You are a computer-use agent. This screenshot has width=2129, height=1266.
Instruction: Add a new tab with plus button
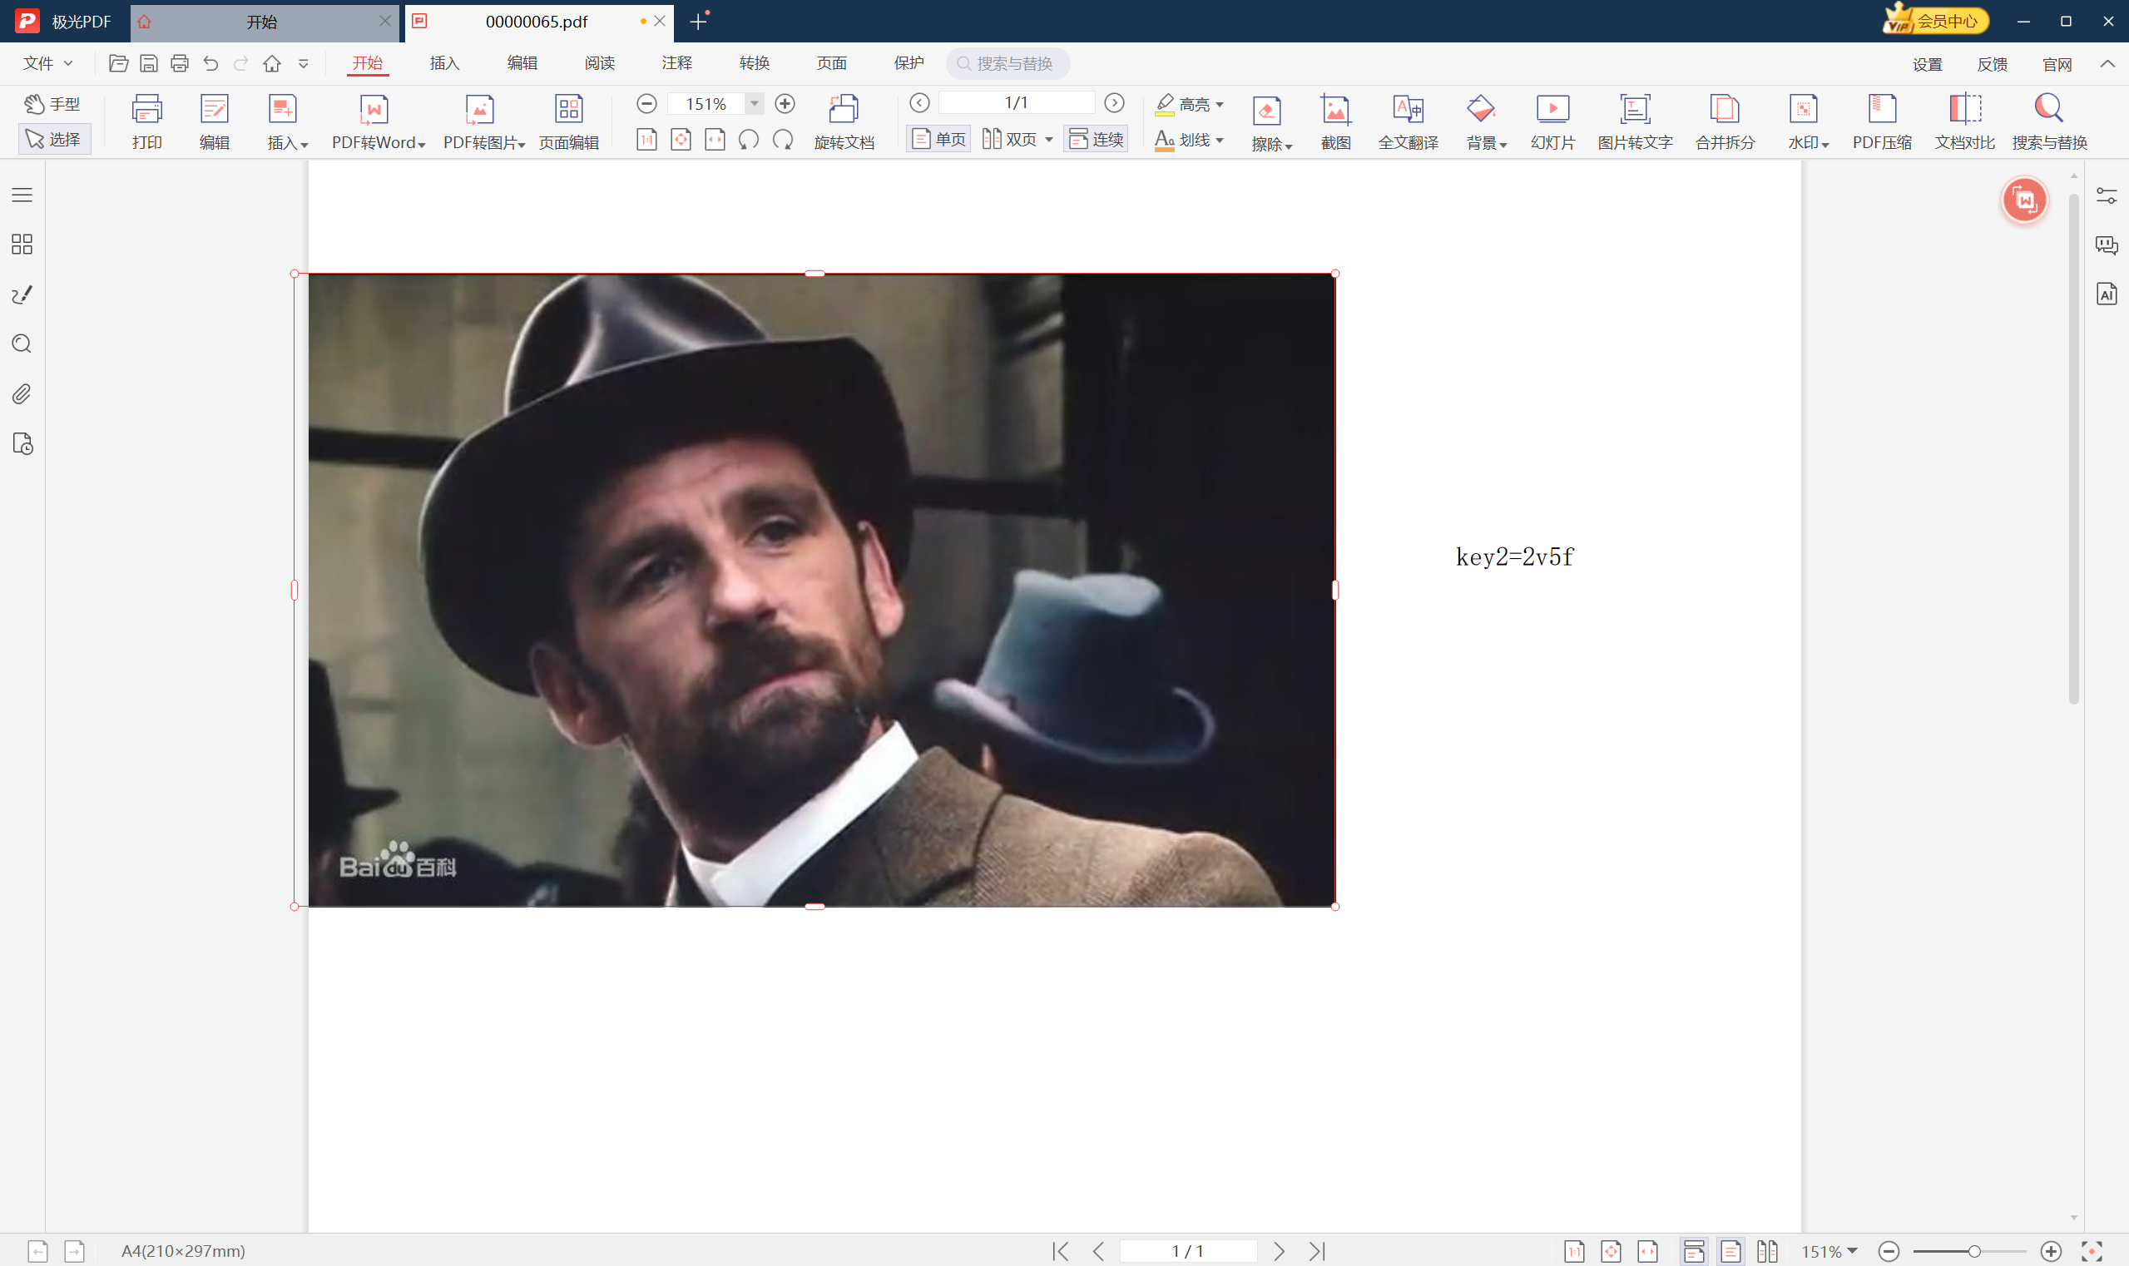[698, 22]
